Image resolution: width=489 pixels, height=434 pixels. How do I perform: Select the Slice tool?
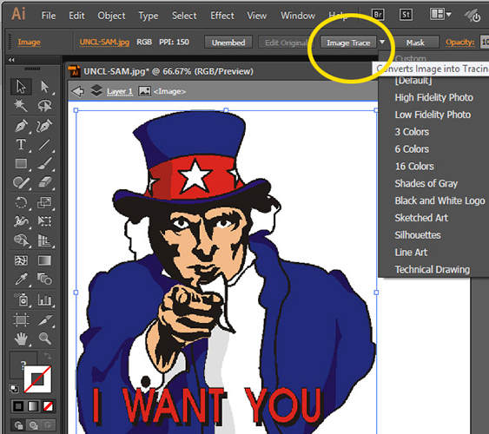[x=44, y=320]
